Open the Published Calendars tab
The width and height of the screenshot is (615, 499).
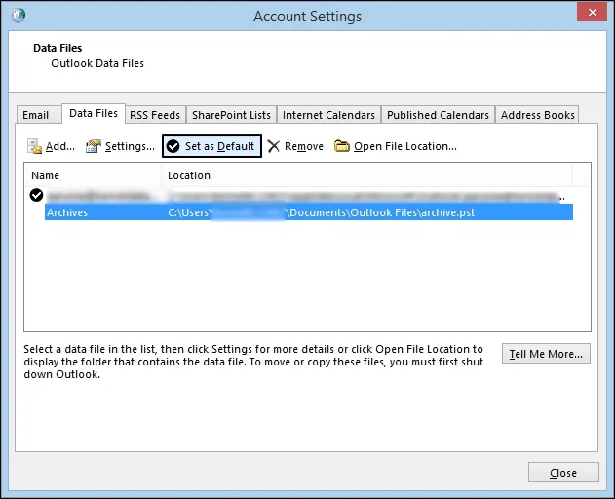tap(438, 115)
